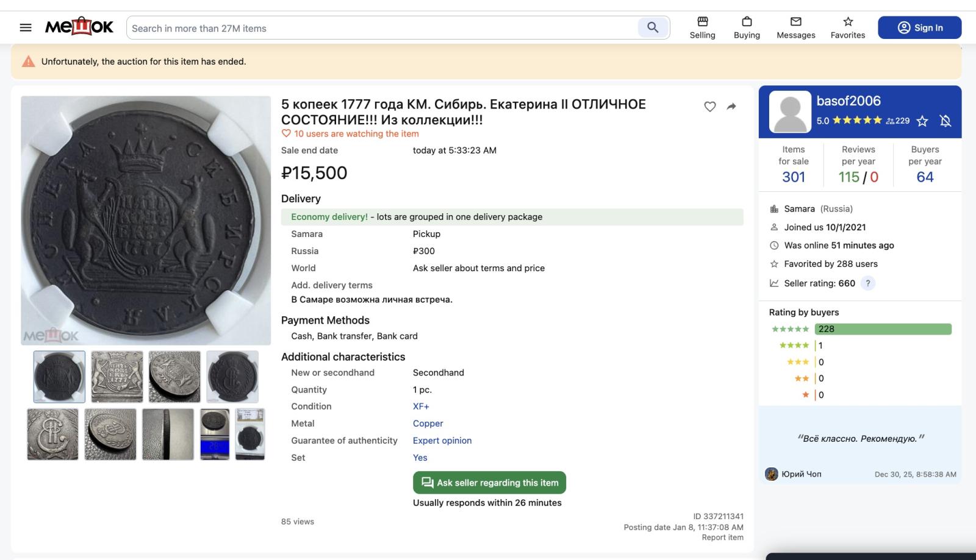Click the Sign In button
The image size is (976, 560).
click(x=919, y=27)
